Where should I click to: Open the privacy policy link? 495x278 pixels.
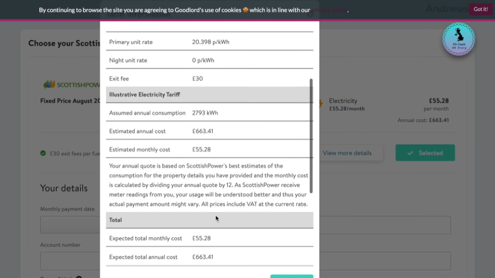click(330, 10)
